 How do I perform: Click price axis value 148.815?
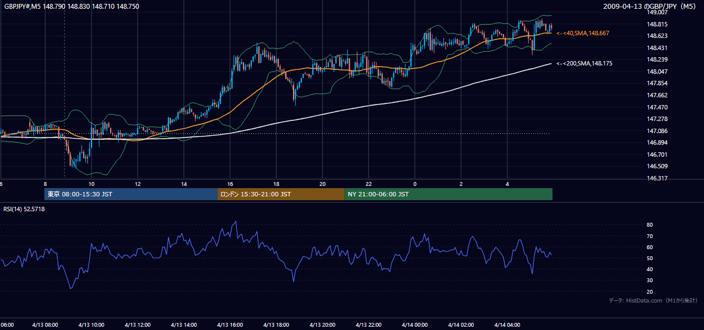click(658, 24)
